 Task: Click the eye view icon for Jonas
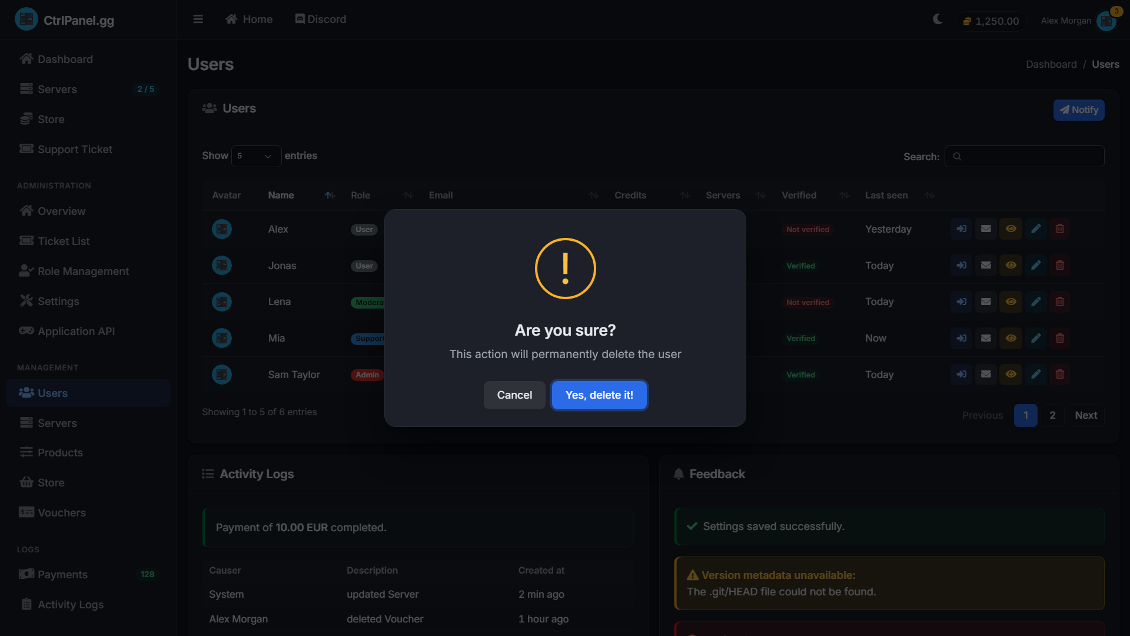(x=1011, y=266)
